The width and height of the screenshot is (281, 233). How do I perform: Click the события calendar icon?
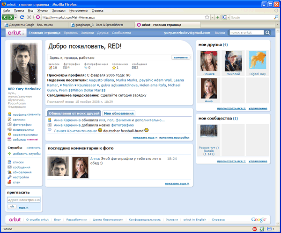pos(9,139)
